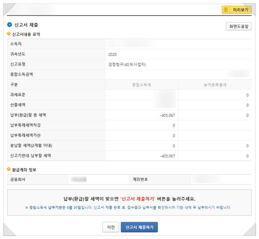The height and width of the screenshot is (239, 259).
Task: Click the 구분 header cell
Action: click(14, 84)
